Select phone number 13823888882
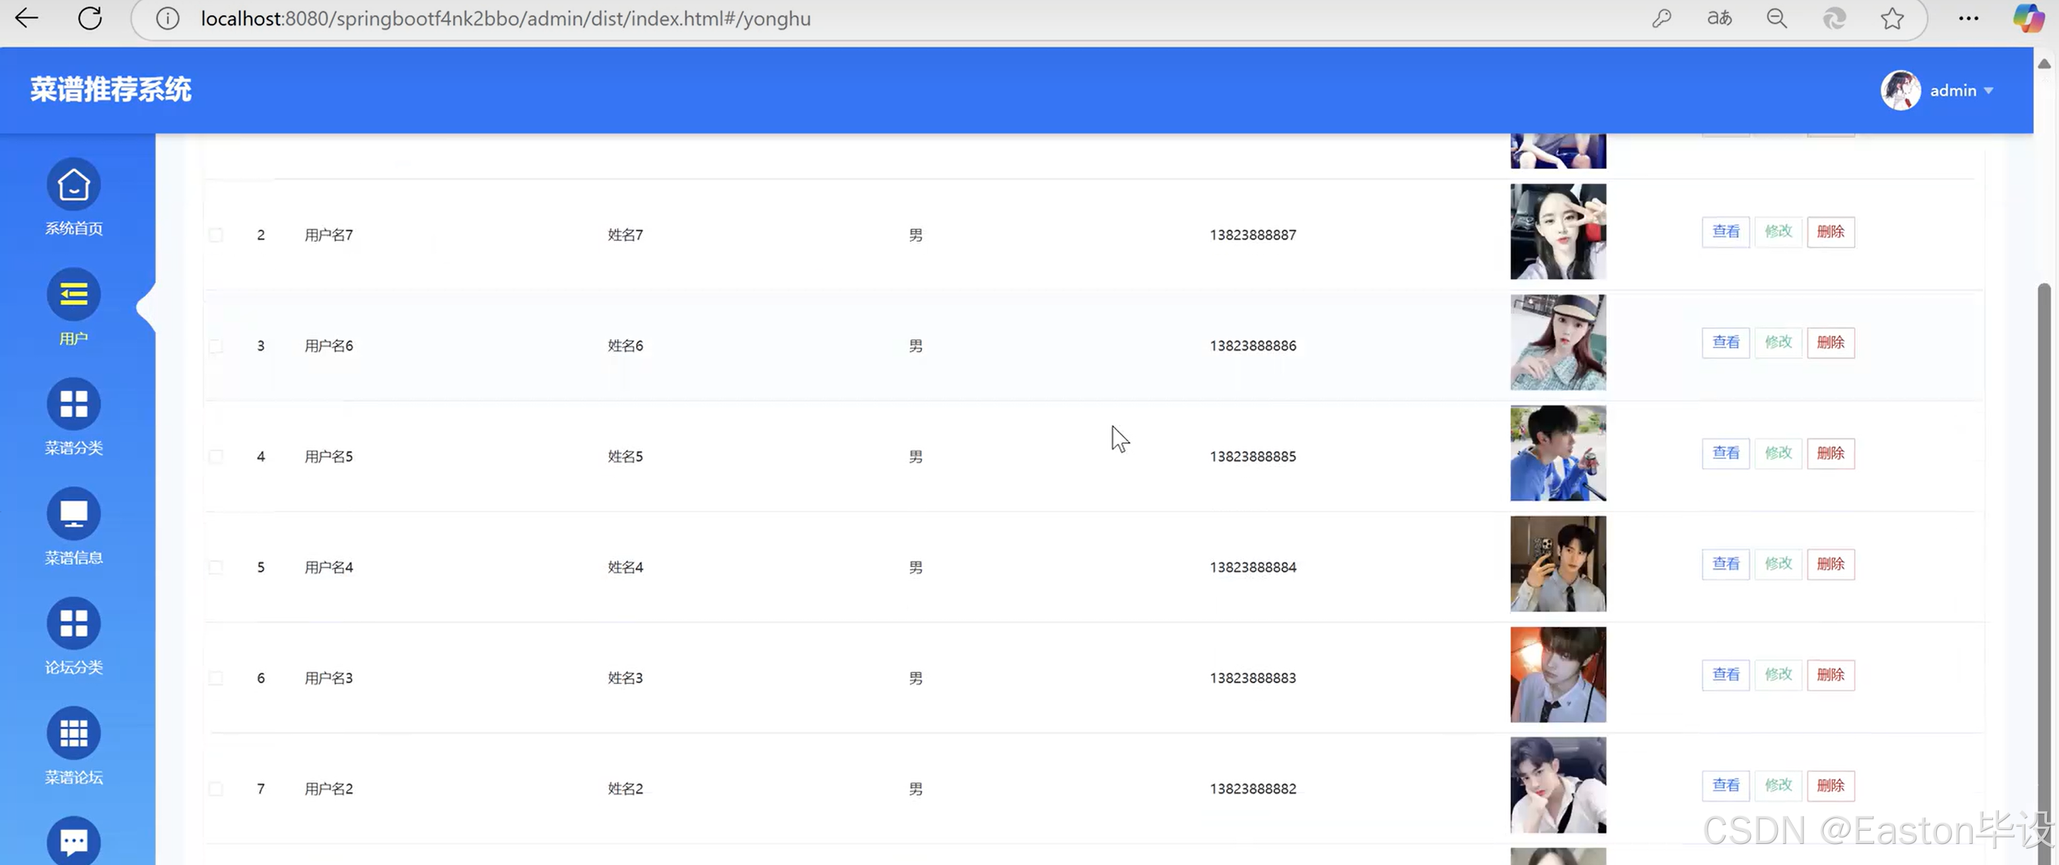This screenshot has width=2059, height=865. coord(1253,789)
